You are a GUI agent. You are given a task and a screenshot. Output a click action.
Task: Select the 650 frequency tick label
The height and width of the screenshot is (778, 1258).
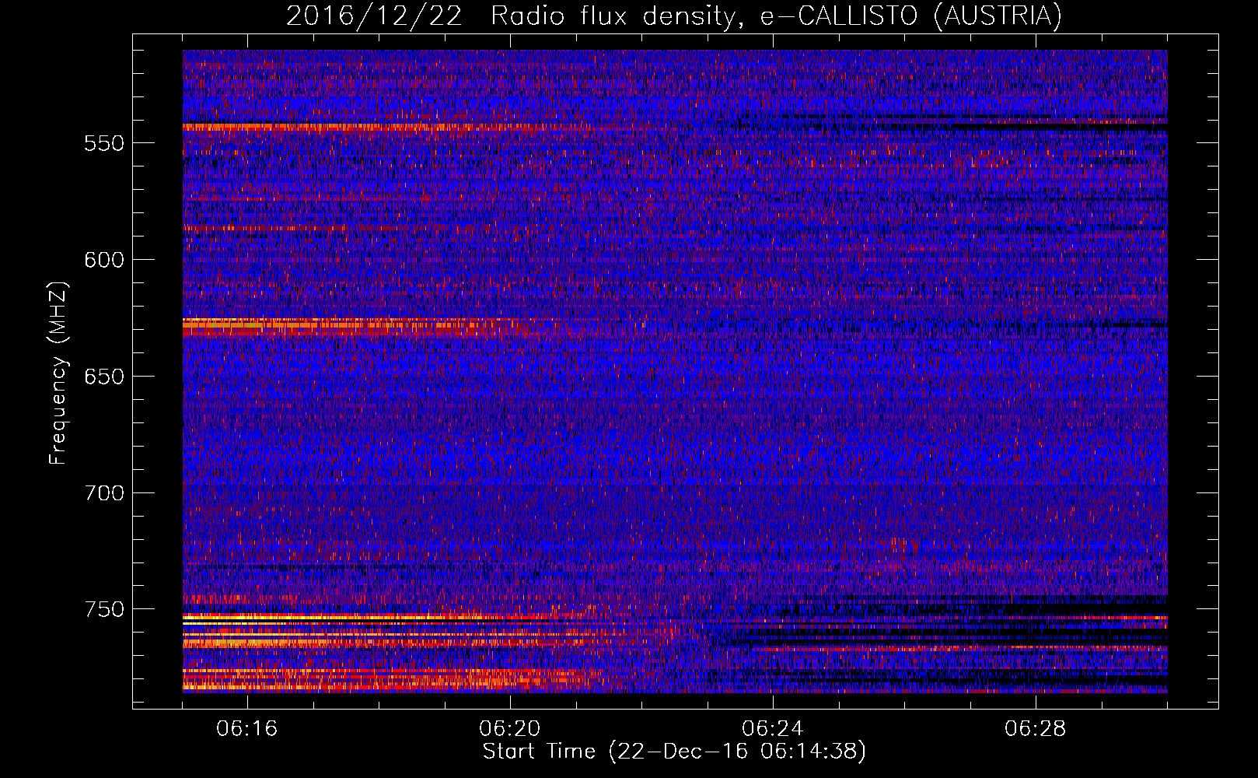(104, 377)
